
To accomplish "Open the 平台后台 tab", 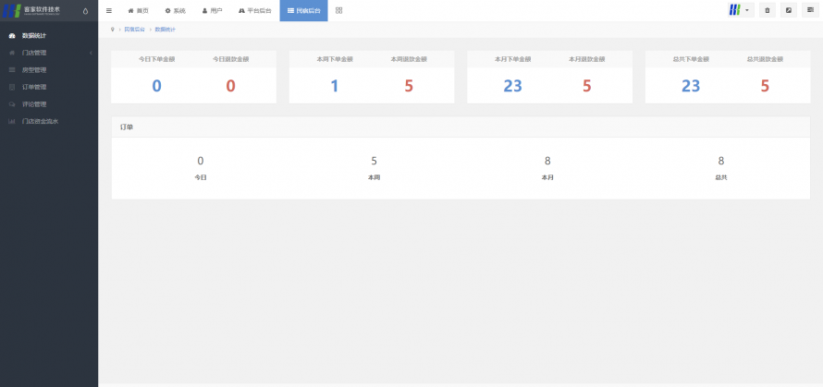I will (255, 10).
